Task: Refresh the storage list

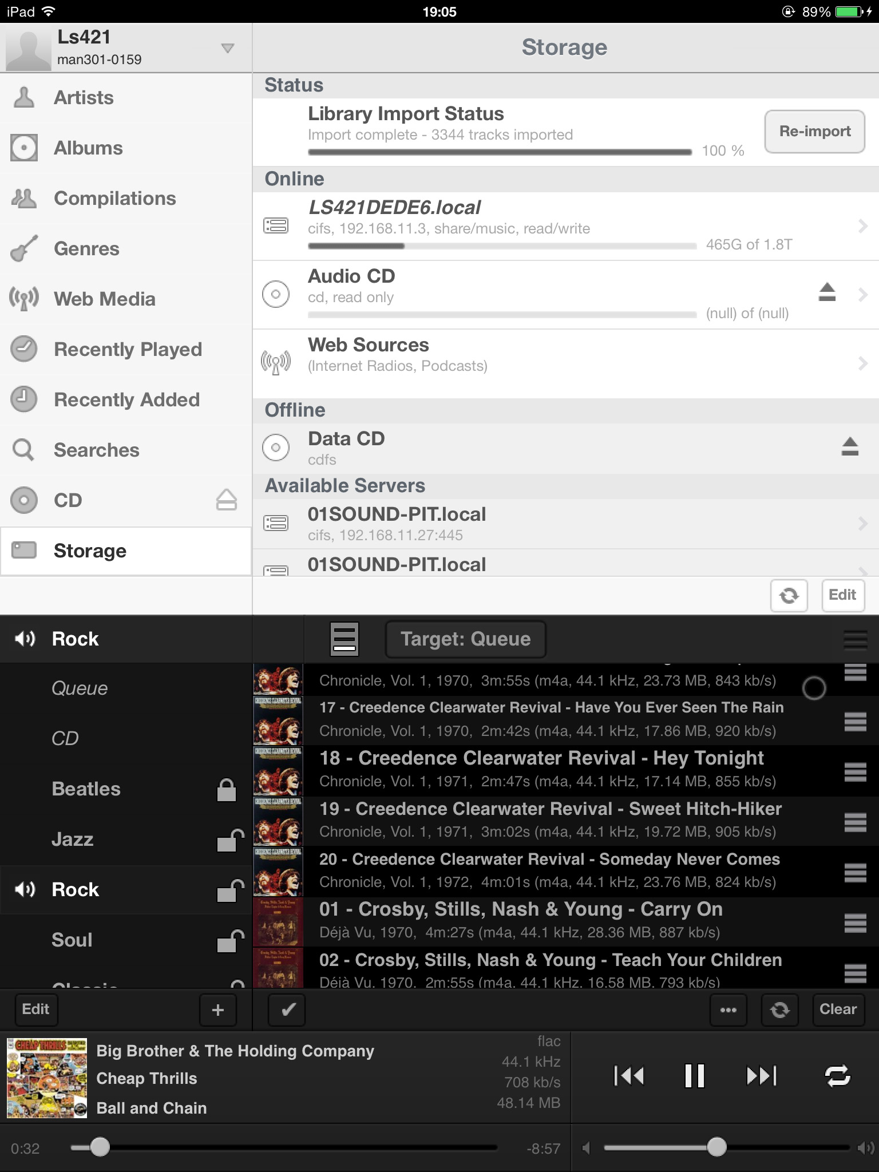Action: (789, 596)
